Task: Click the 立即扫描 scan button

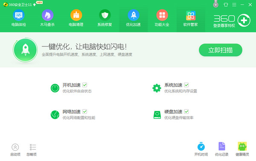Action: (x=221, y=50)
